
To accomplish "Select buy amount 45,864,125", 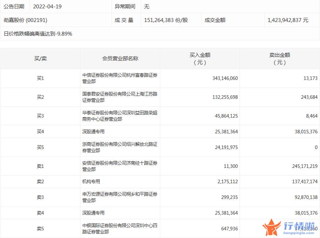I will click(x=226, y=116).
